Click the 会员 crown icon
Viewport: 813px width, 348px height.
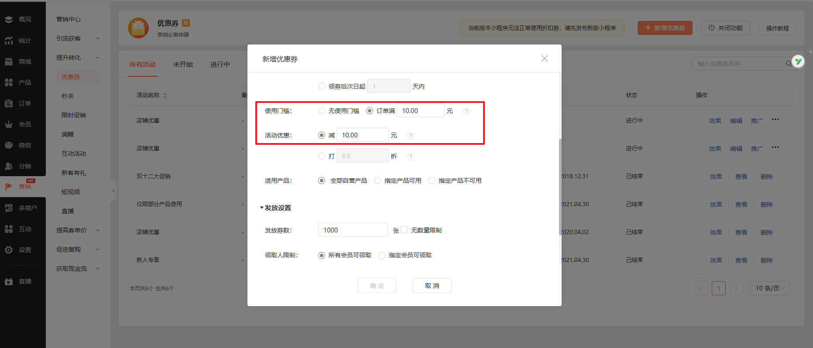9,124
